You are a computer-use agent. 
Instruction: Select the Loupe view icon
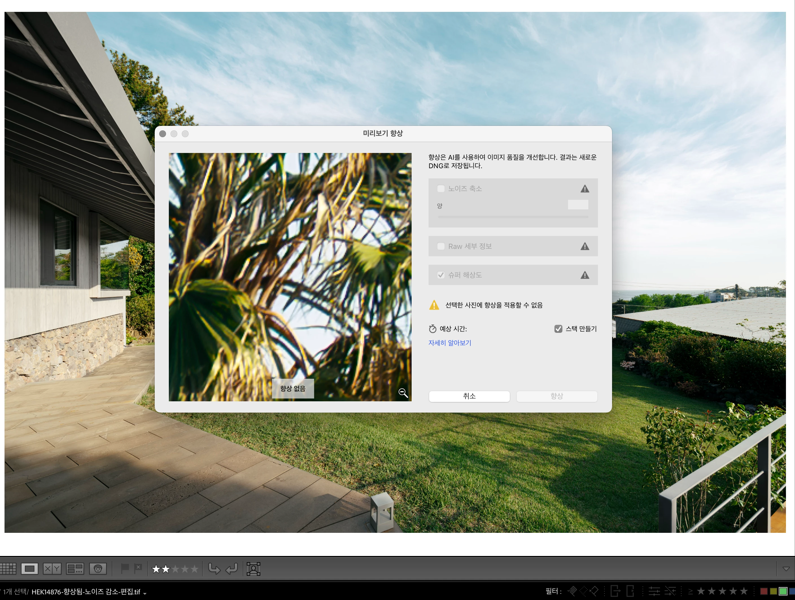29,569
